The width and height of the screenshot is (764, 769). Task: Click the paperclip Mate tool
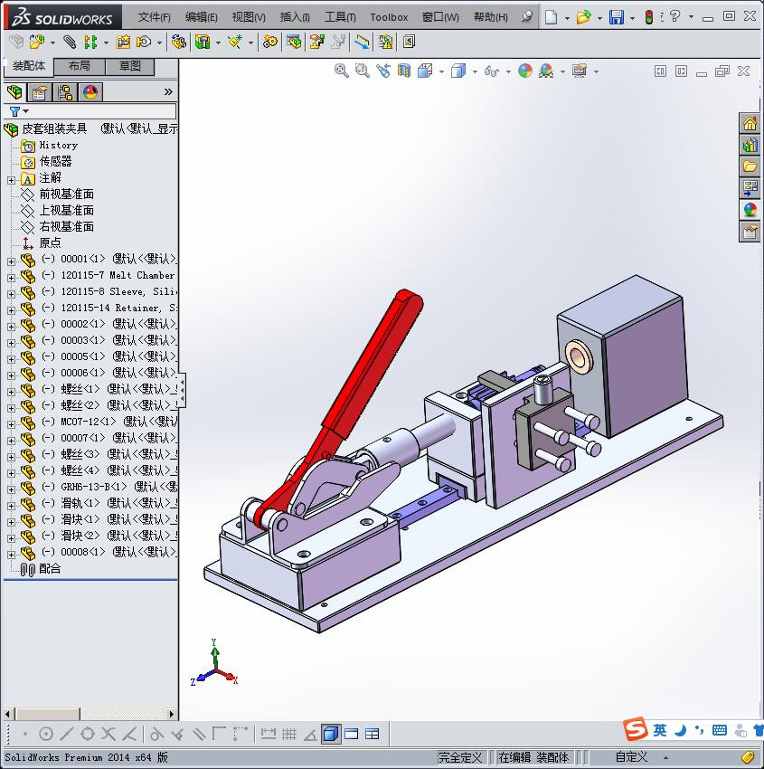[x=70, y=43]
